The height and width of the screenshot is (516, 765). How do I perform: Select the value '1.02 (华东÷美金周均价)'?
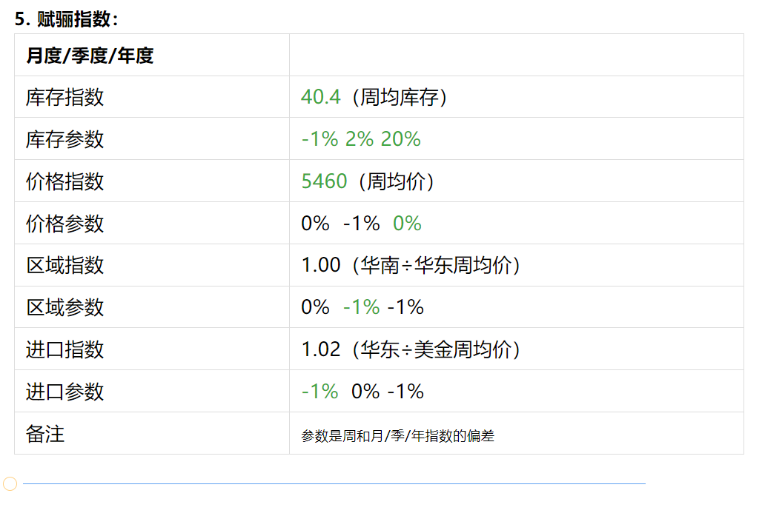pyautogui.click(x=411, y=350)
